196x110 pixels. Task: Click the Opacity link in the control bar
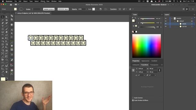point(74,9)
